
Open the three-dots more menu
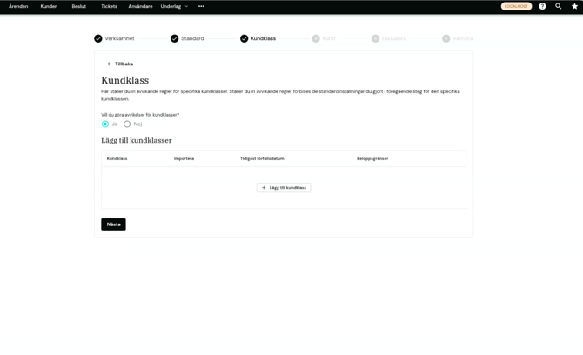(x=201, y=6)
